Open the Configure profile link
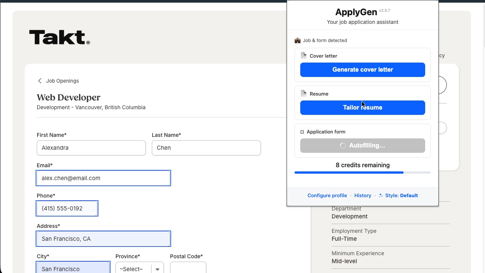The height and width of the screenshot is (273, 485). 327,196
